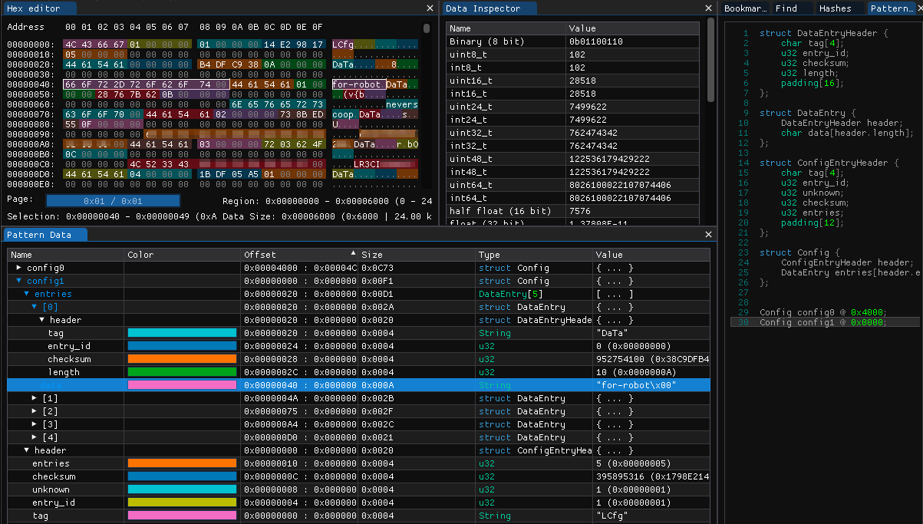Close the Hex editor panel

pos(430,8)
